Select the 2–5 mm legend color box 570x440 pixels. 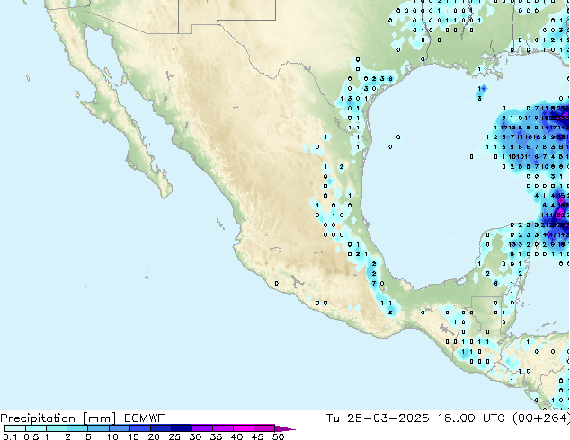[x=77, y=428]
